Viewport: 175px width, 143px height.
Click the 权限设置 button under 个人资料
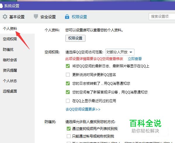click(x=75, y=38)
